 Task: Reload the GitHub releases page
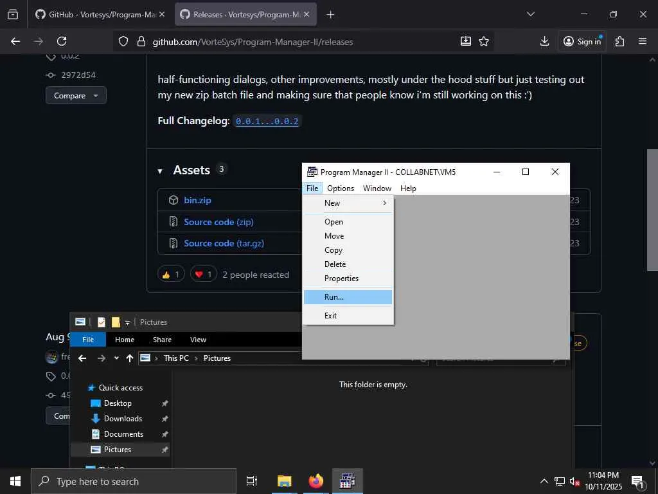tap(62, 41)
